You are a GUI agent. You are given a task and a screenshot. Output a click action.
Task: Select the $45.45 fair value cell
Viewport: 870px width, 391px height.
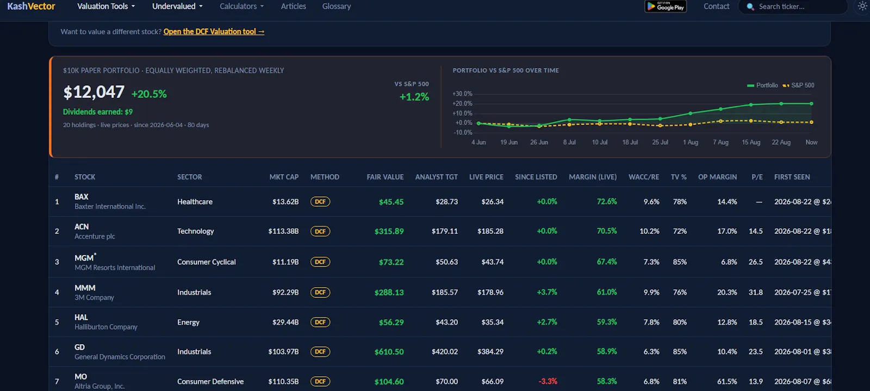391,202
